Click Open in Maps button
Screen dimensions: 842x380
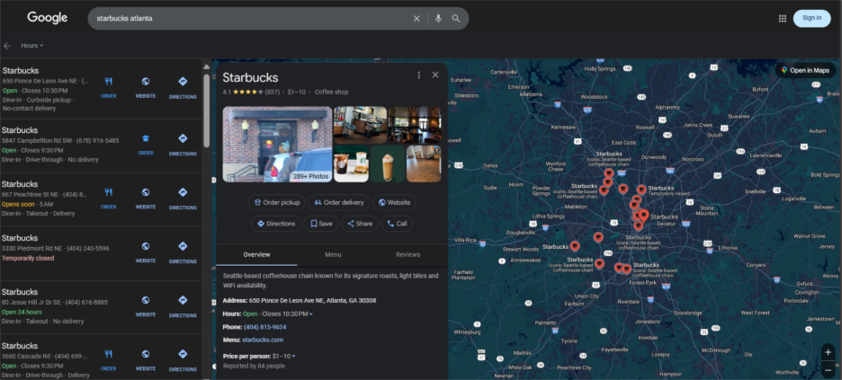[x=805, y=70]
